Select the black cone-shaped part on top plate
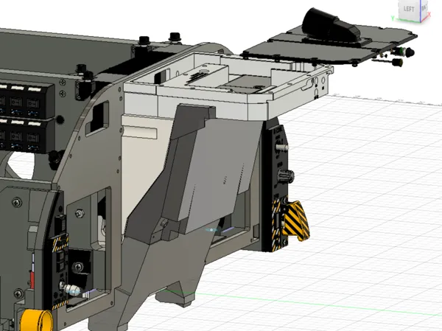The width and height of the screenshot is (442, 331). (330, 25)
